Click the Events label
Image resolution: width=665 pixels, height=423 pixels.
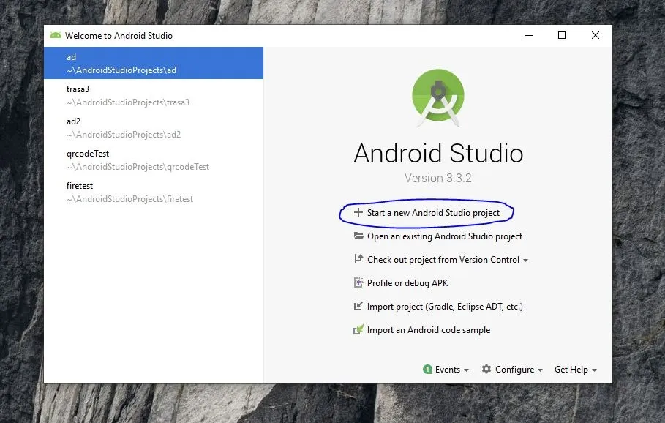pyautogui.click(x=448, y=370)
